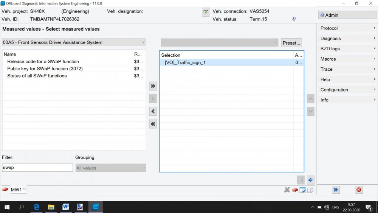Show hidden tray icons chevron
Image resolution: width=378 pixels, height=213 pixels.
pos(313,207)
